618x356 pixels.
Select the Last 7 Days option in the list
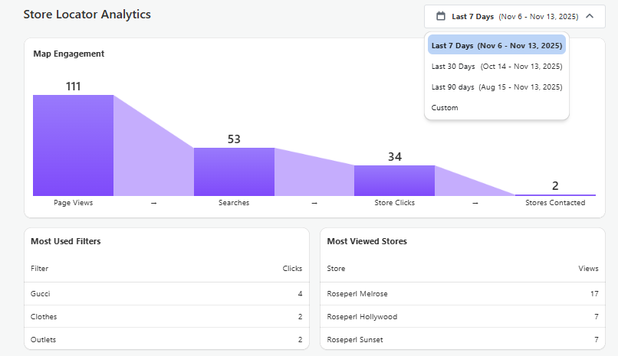click(497, 46)
